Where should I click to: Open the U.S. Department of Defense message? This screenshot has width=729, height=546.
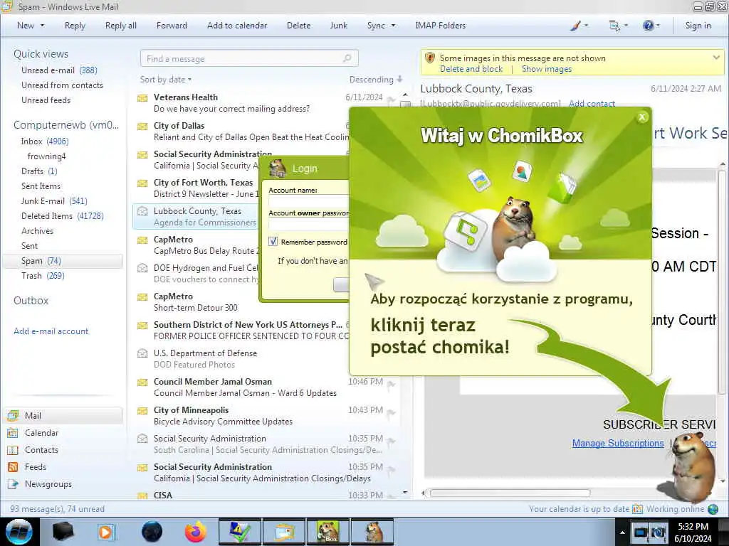pyautogui.click(x=242, y=359)
